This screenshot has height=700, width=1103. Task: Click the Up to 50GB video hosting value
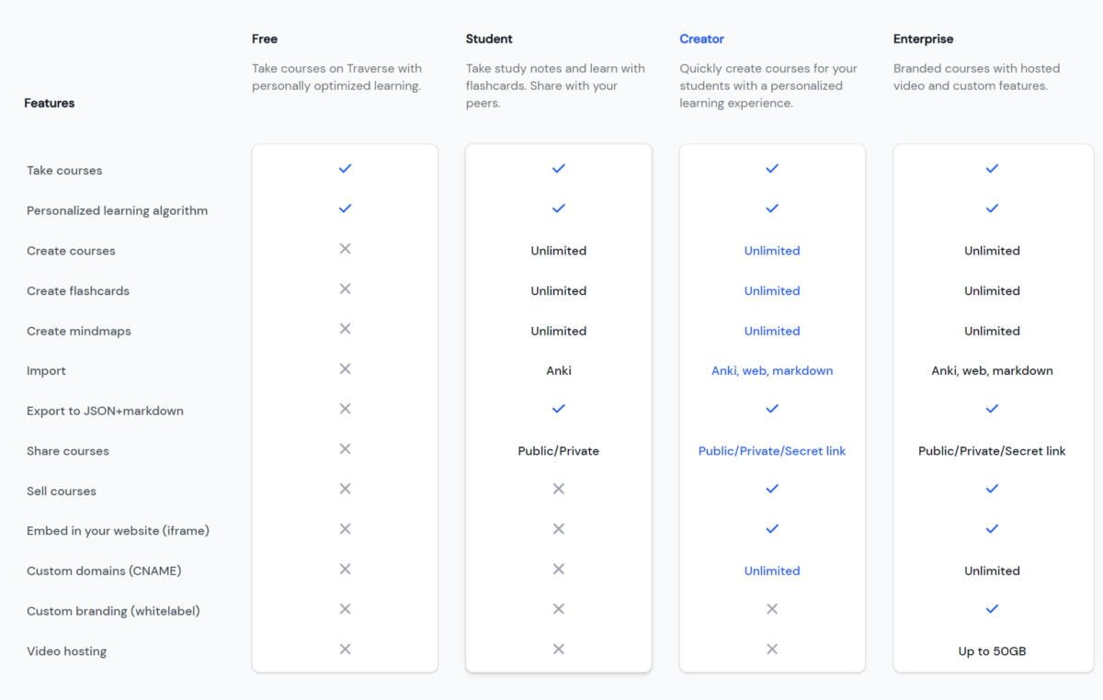coord(992,650)
